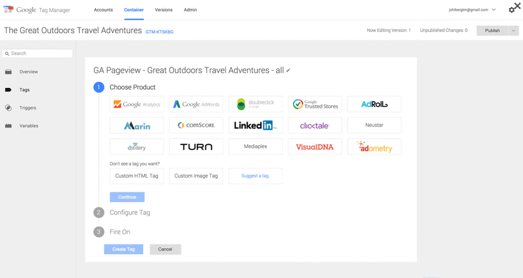Collapse step 1 Choose Product

pos(133,87)
